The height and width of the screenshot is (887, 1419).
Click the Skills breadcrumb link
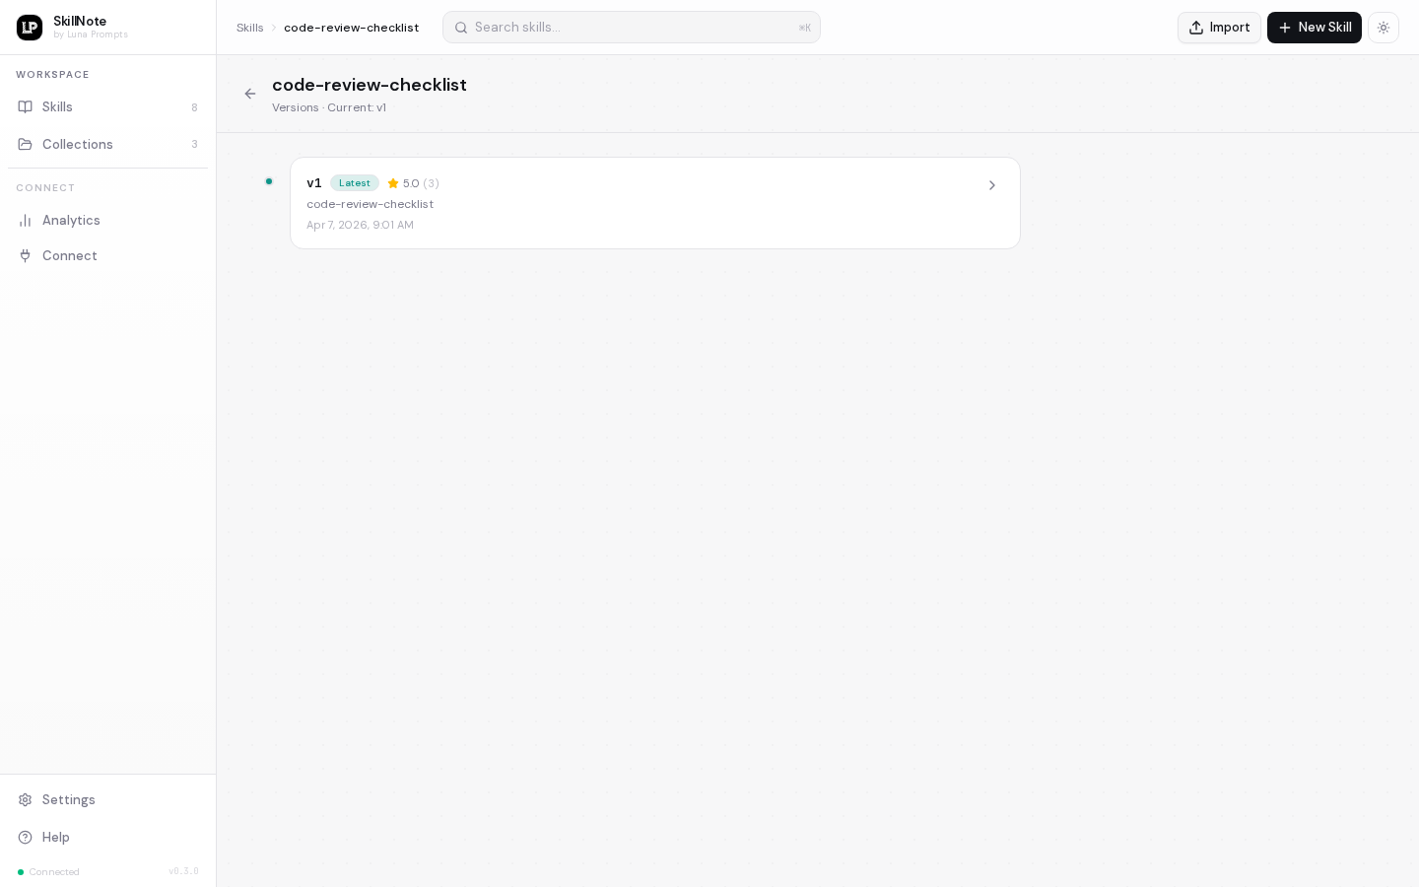coord(249,28)
